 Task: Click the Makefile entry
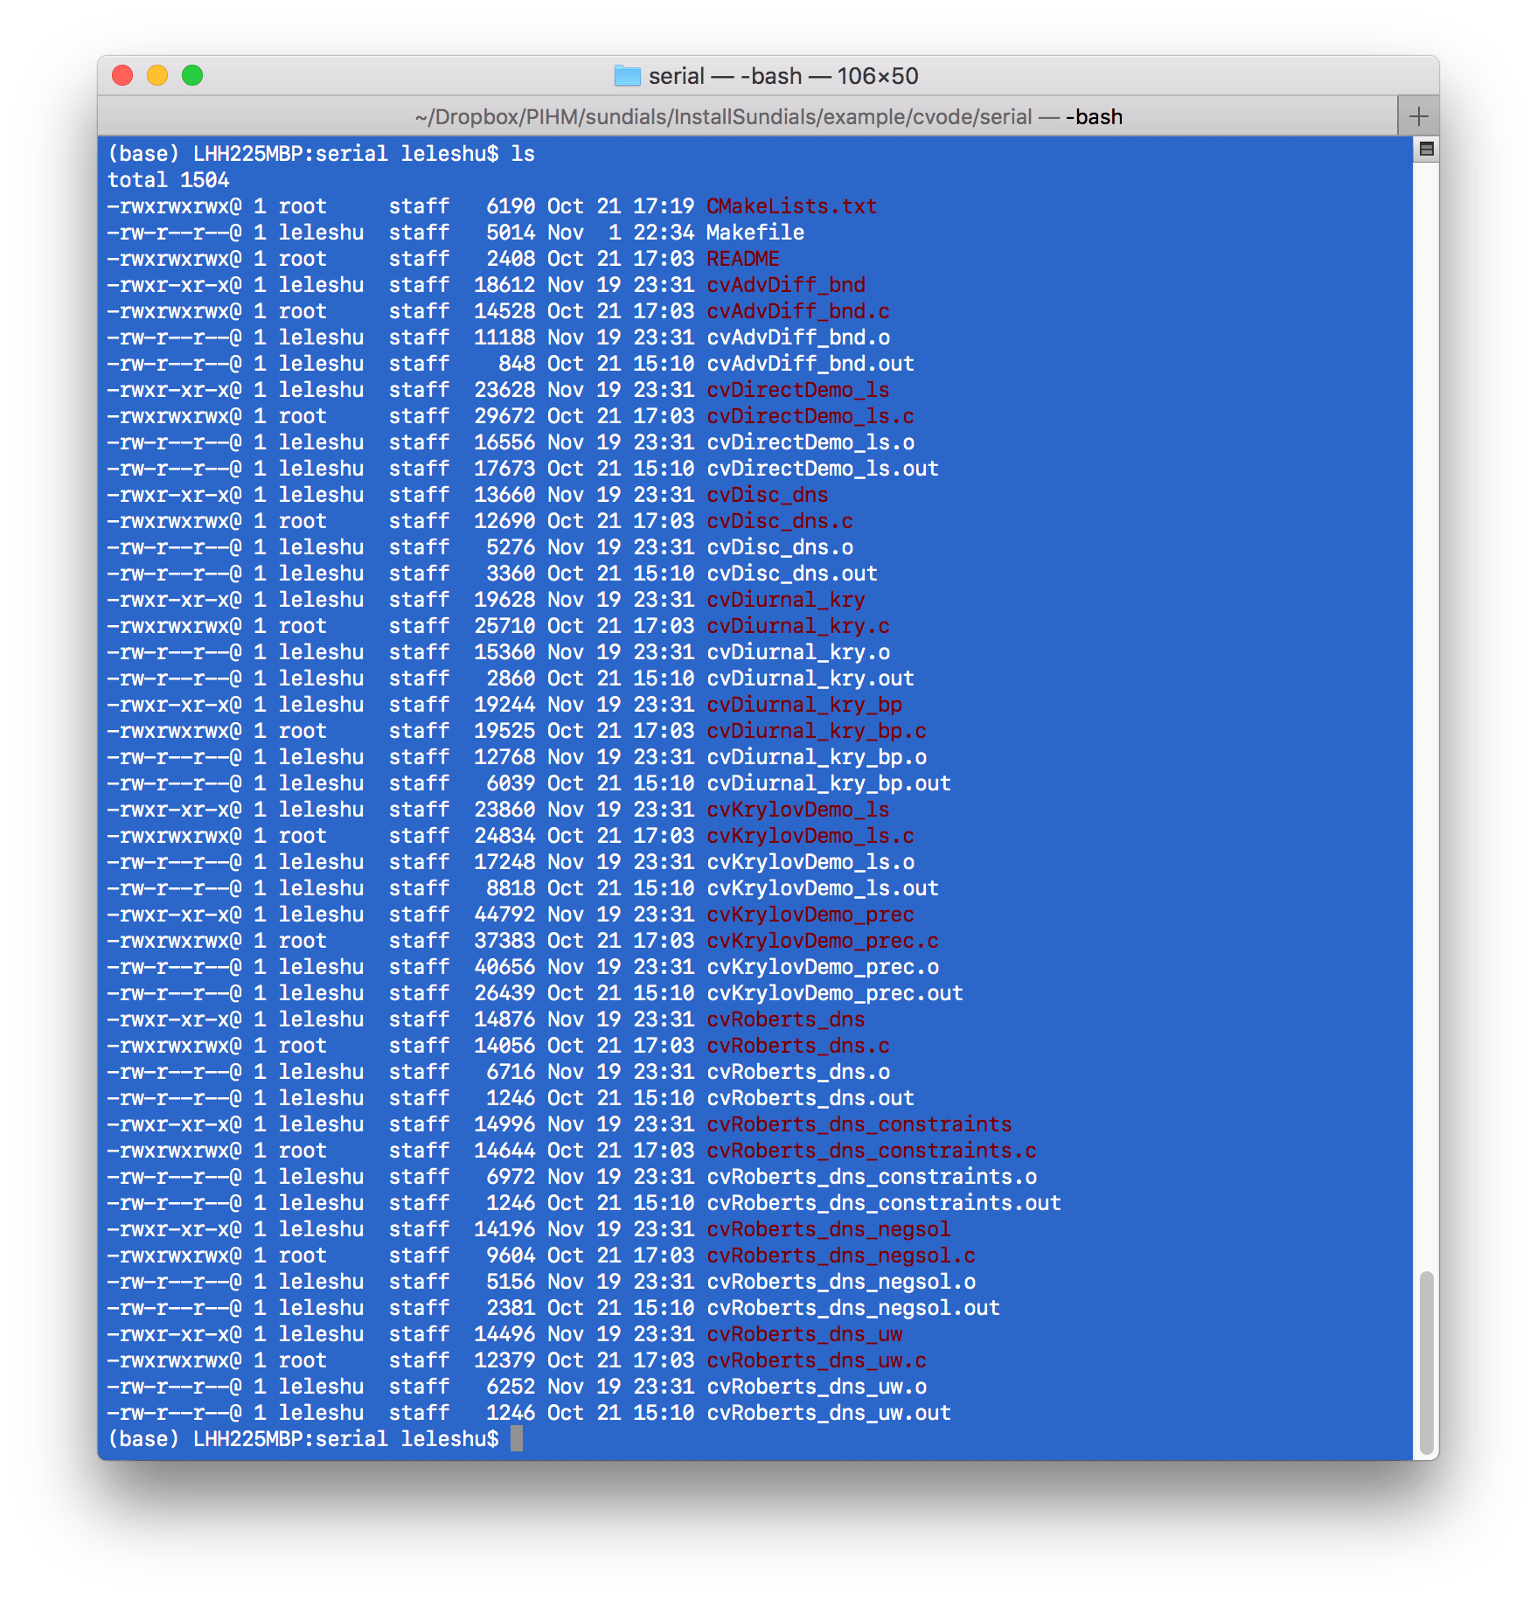755,232
